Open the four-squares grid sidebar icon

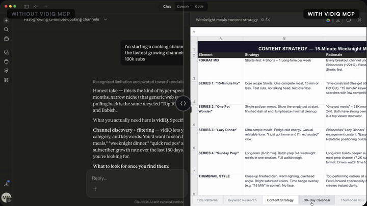(6, 80)
